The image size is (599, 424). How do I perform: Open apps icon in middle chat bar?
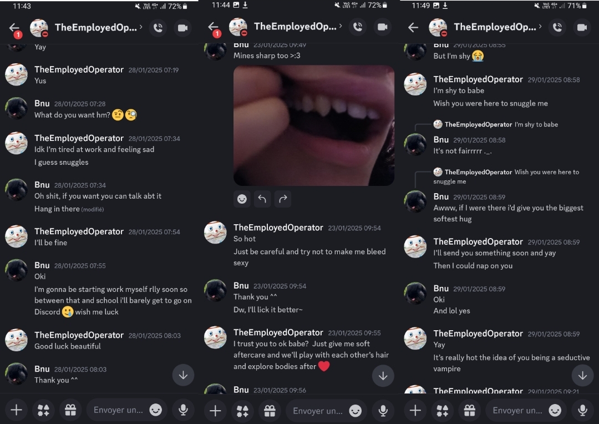pyautogui.click(x=242, y=411)
